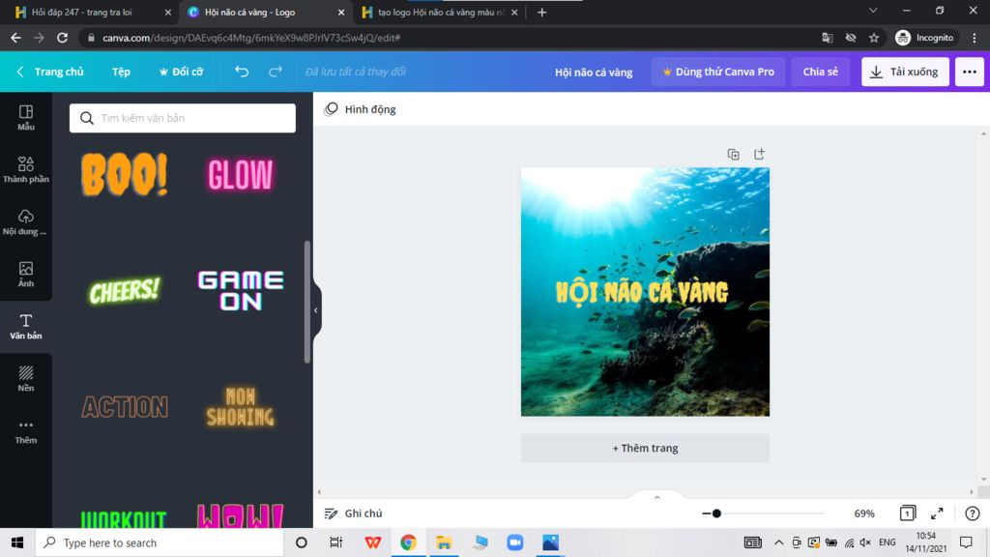Open the Nền background panel
The width and height of the screenshot is (990, 557).
(26, 379)
